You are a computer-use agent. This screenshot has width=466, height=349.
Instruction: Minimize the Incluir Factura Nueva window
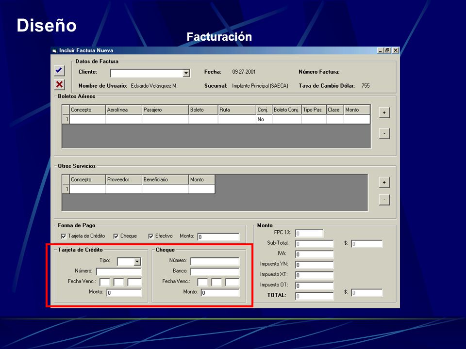(380, 50)
